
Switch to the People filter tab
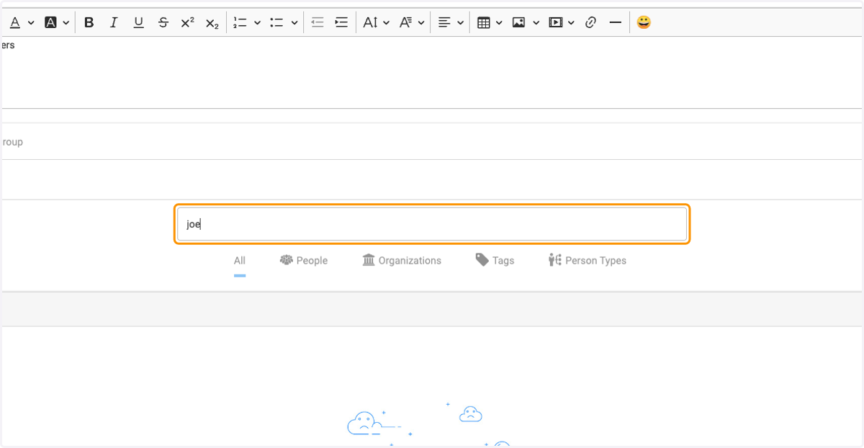coord(304,261)
